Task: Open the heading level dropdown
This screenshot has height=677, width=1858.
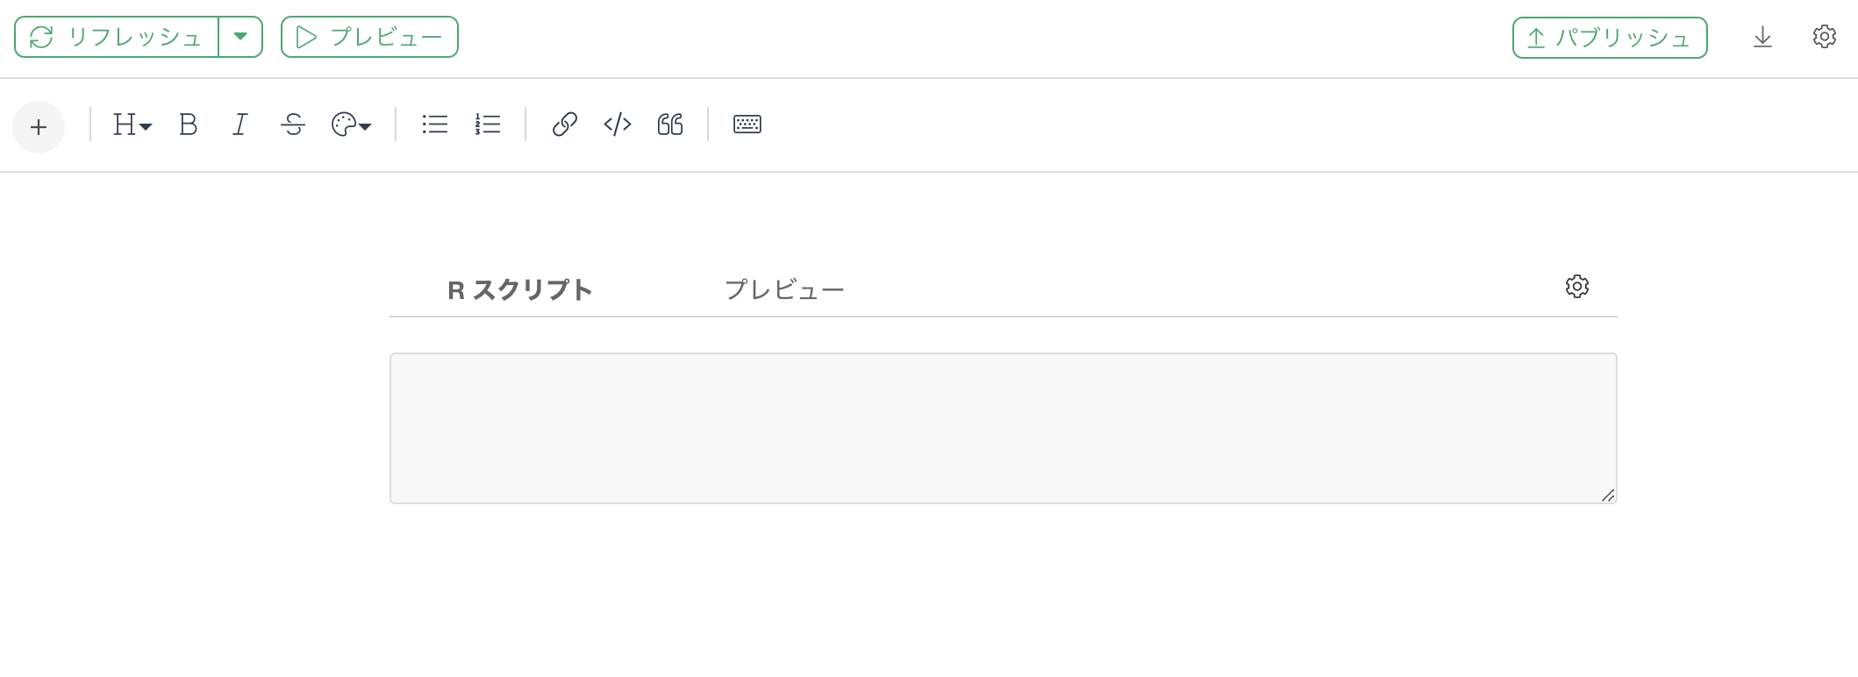Action: (132, 125)
